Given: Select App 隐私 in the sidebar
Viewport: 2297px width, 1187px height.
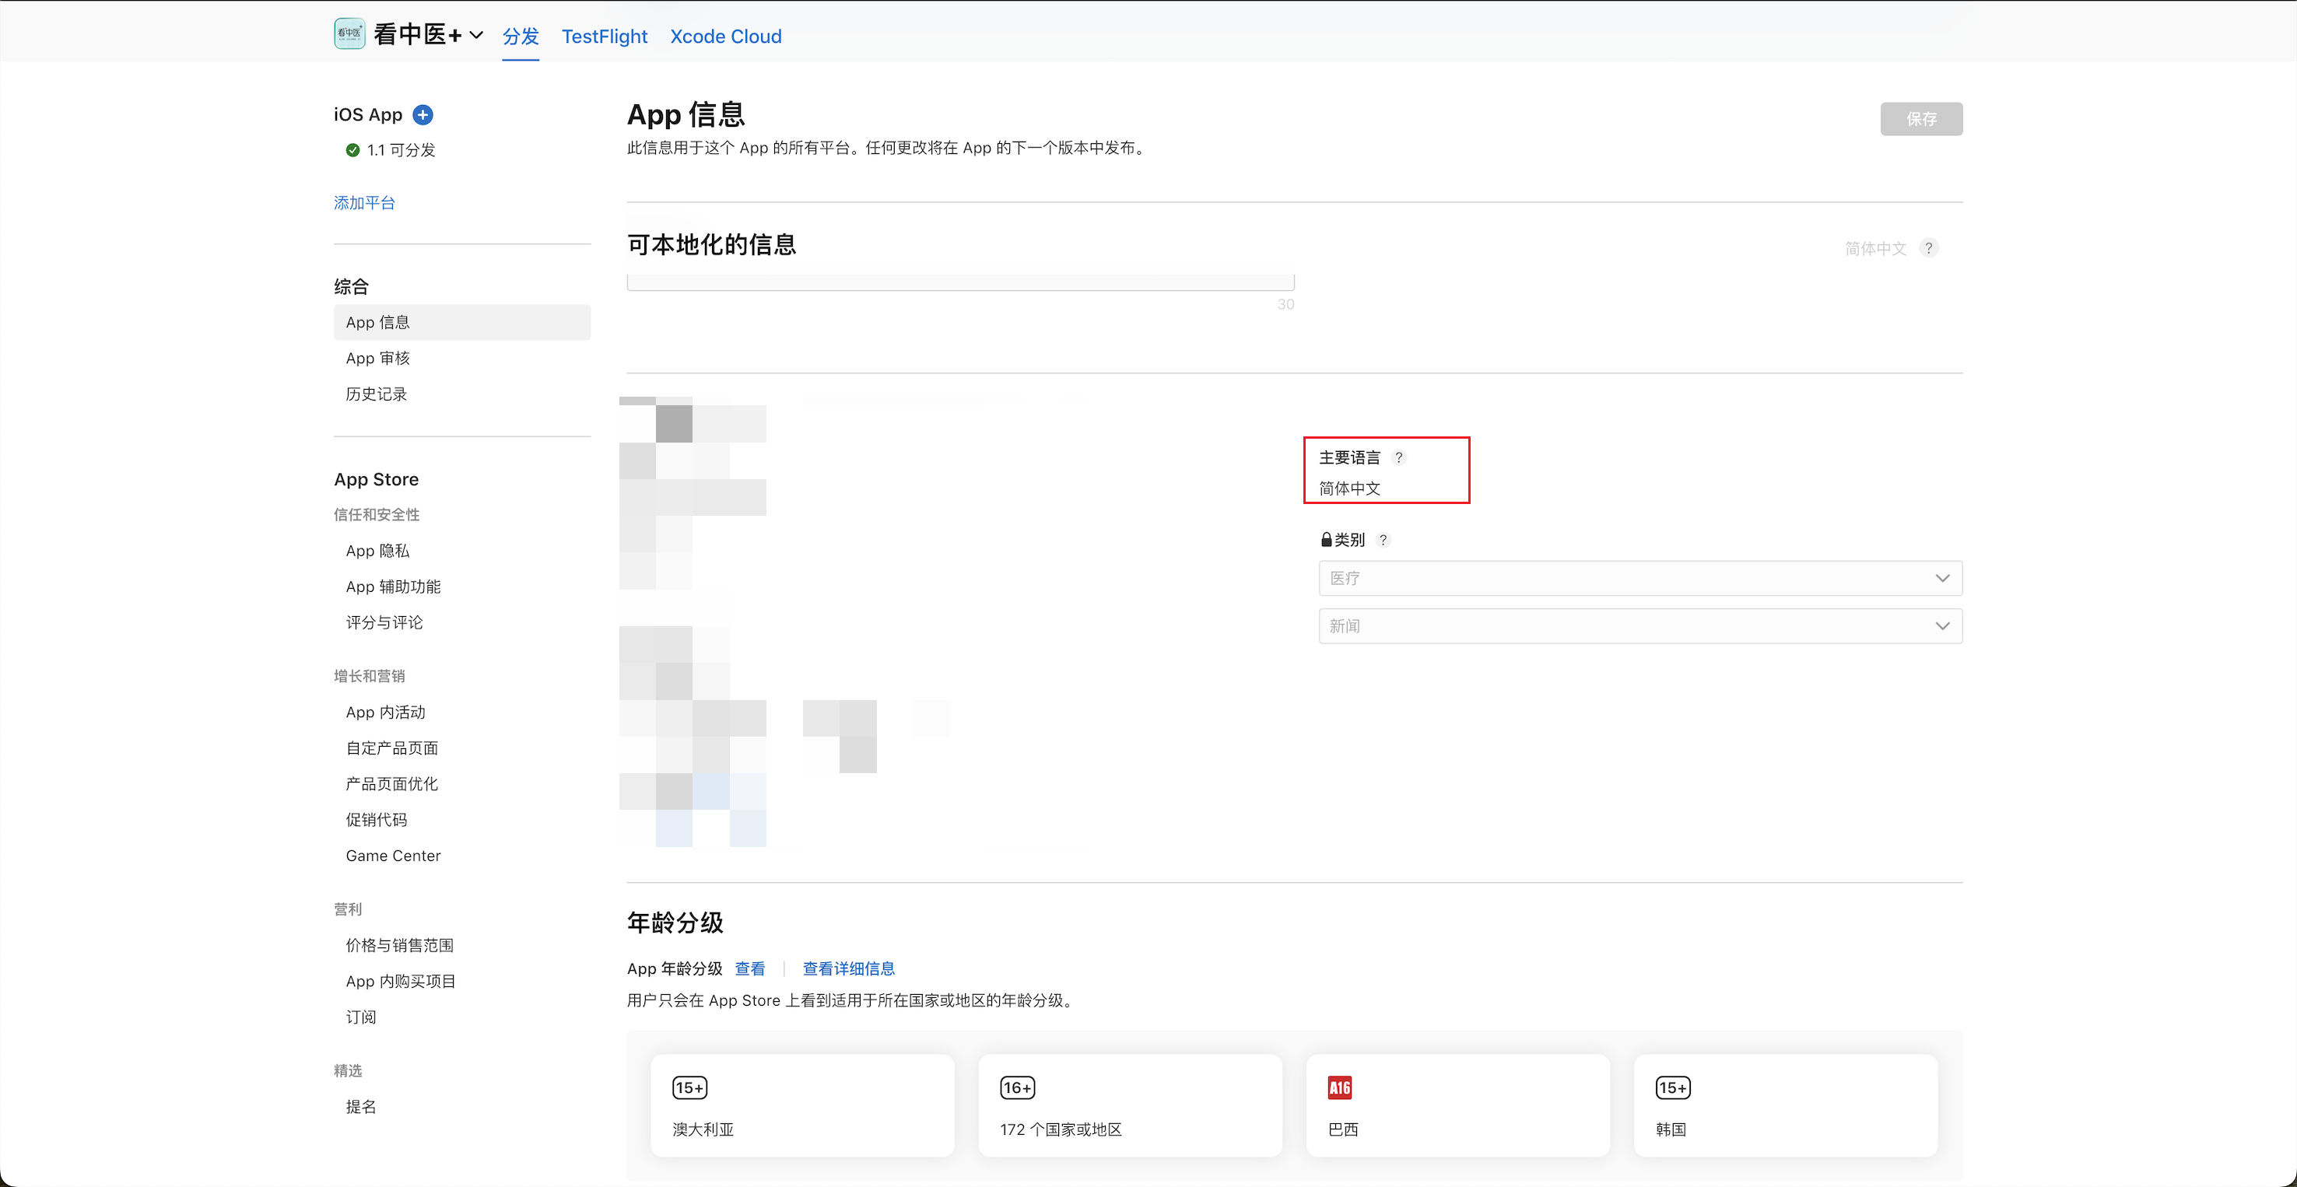Looking at the screenshot, I should [377, 551].
